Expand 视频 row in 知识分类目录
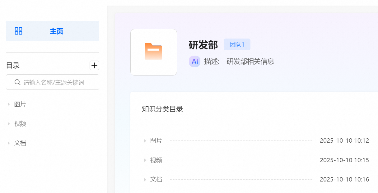378x193 pixels. click(x=145, y=160)
